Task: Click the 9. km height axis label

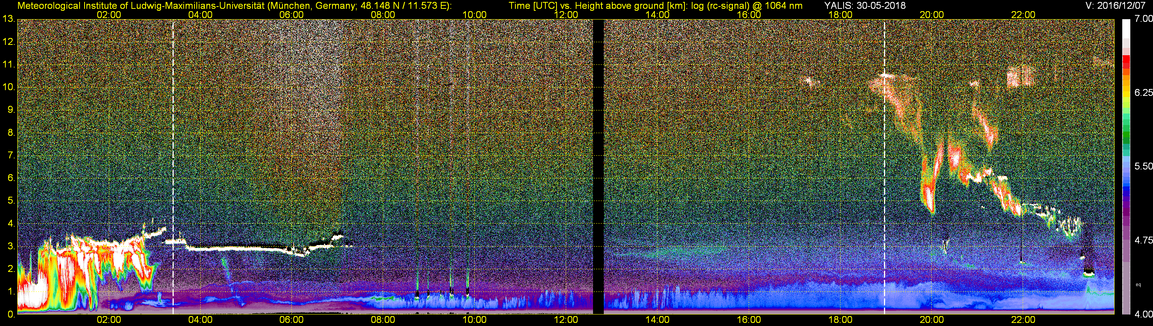Action: click(x=11, y=110)
